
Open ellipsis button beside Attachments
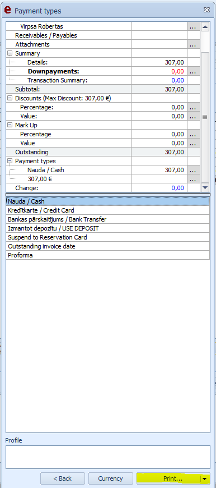pyautogui.click(x=194, y=44)
